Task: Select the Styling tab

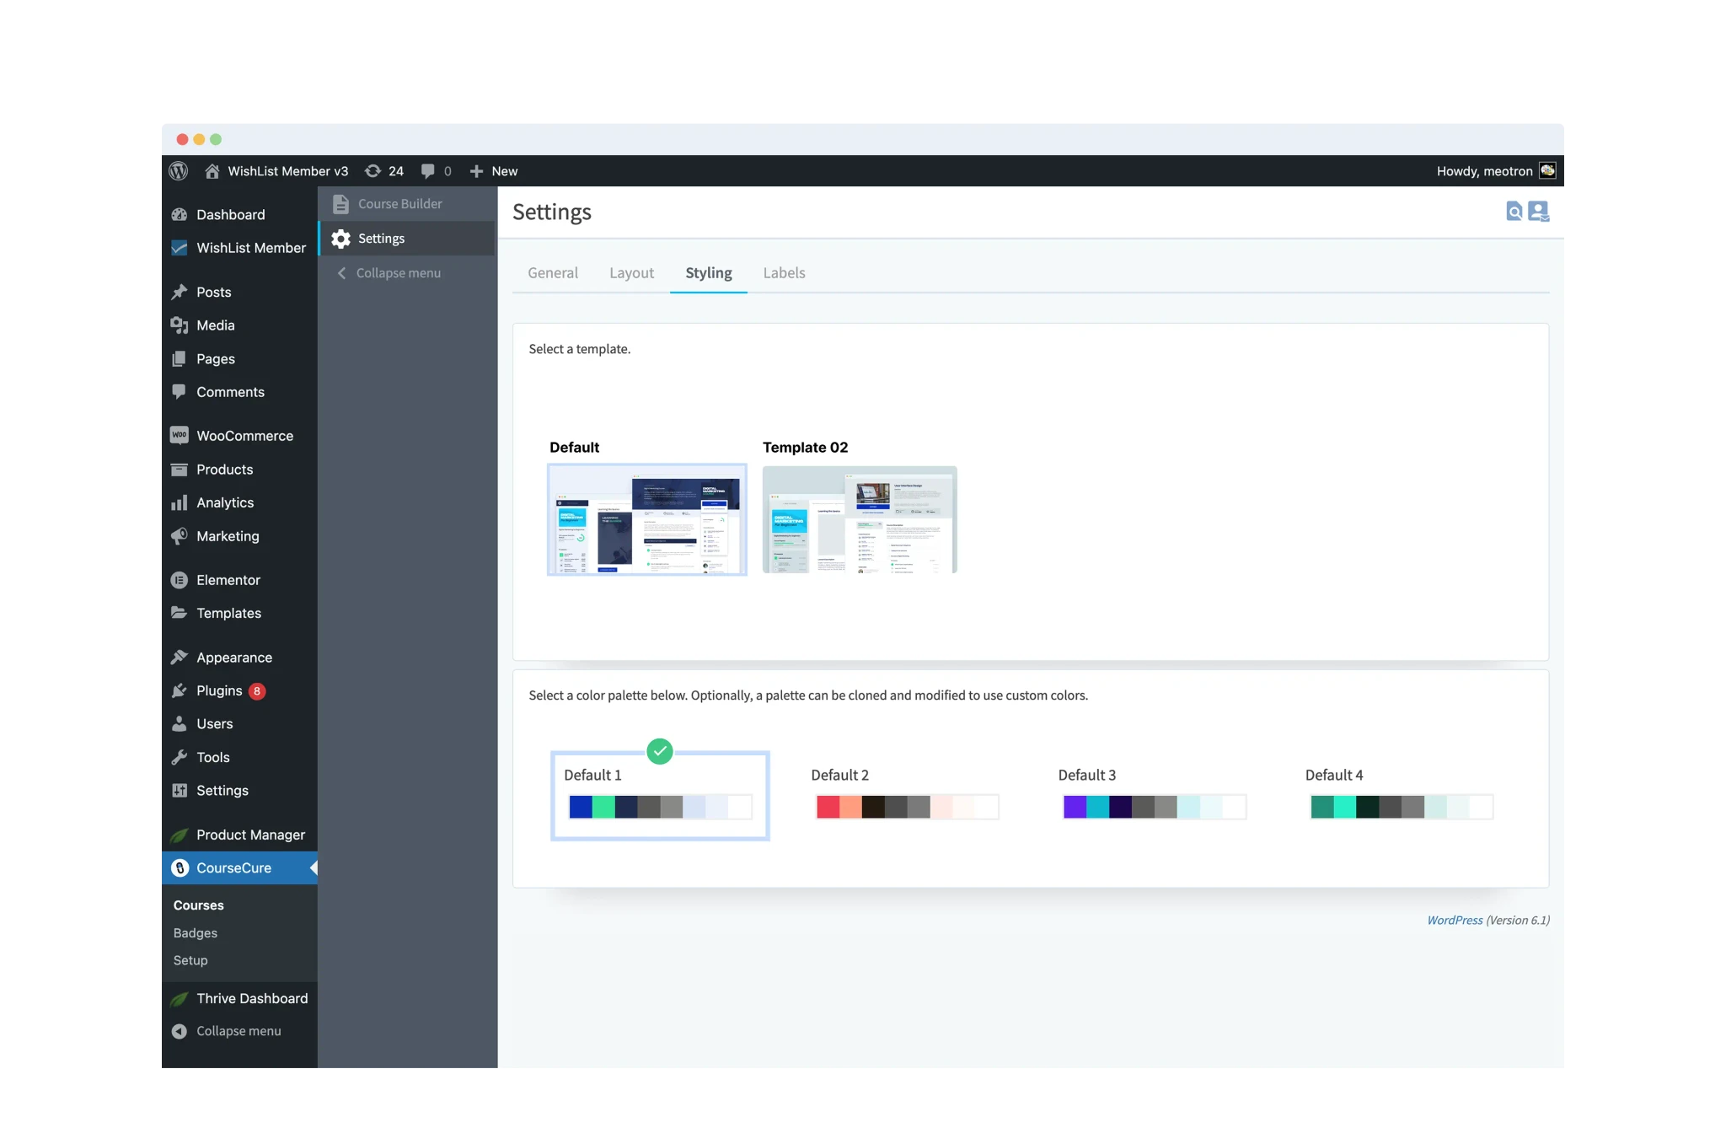Action: pos(709,273)
